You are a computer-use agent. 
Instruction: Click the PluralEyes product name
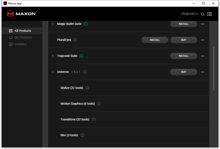[64, 40]
